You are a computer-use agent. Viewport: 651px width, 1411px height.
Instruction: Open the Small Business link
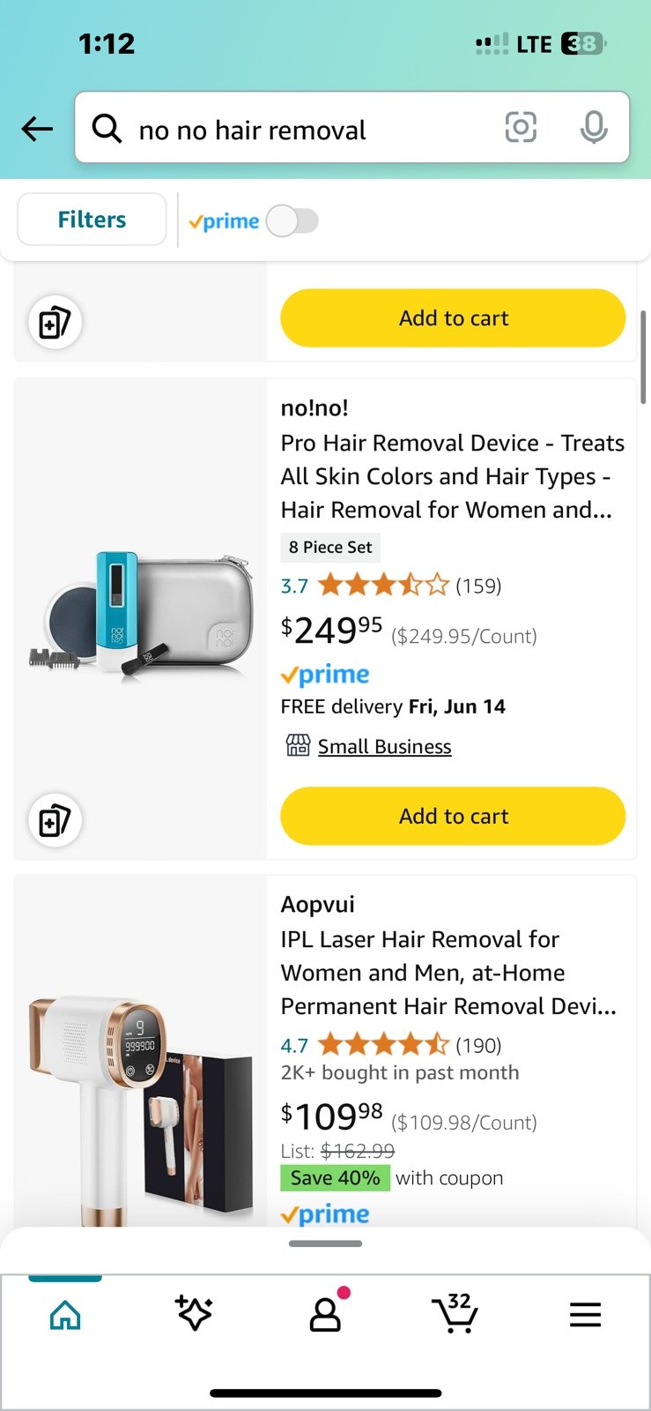pyautogui.click(x=384, y=747)
